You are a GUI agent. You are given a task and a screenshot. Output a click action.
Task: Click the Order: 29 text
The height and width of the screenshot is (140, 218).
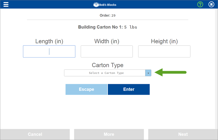[107, 16]
